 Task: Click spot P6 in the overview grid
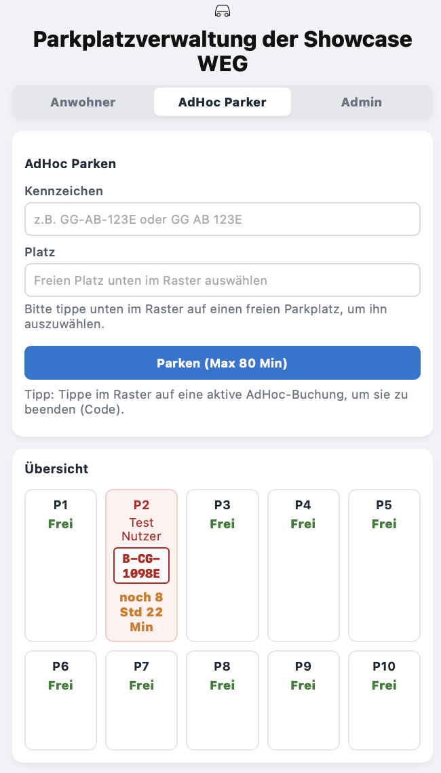click(x=60, y=700)
